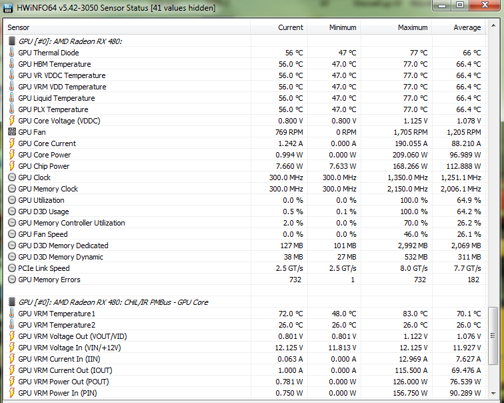Image resolution: width=504 pixels, height=403 pixels.
Task: Click the gauge icon beside GPU Memory Errors
Action: point(12,279)
